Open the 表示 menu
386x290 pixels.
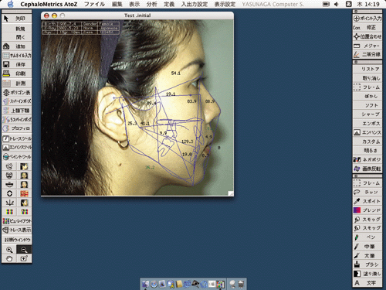[x=134, y=4]
